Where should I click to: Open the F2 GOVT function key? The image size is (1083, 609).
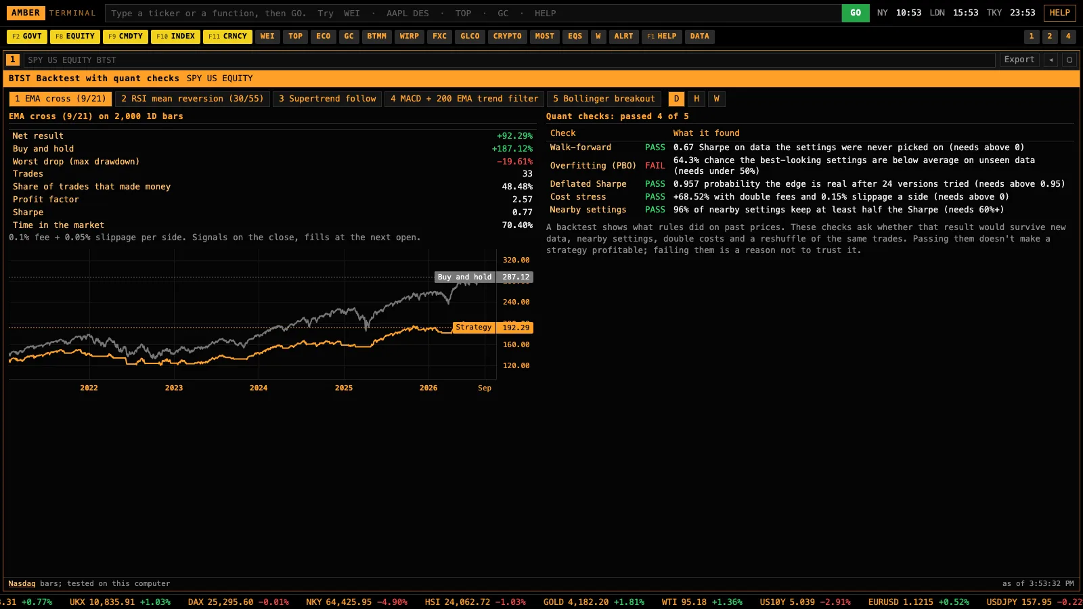[x=27, y=37]
